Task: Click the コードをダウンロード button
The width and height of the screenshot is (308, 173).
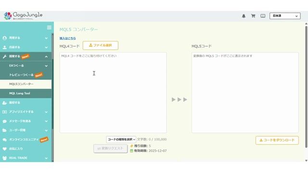Action: point(277,140)
